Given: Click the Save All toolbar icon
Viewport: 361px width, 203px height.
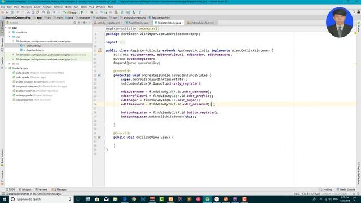Looking at the screenshot, I should (x=7, y=12).
